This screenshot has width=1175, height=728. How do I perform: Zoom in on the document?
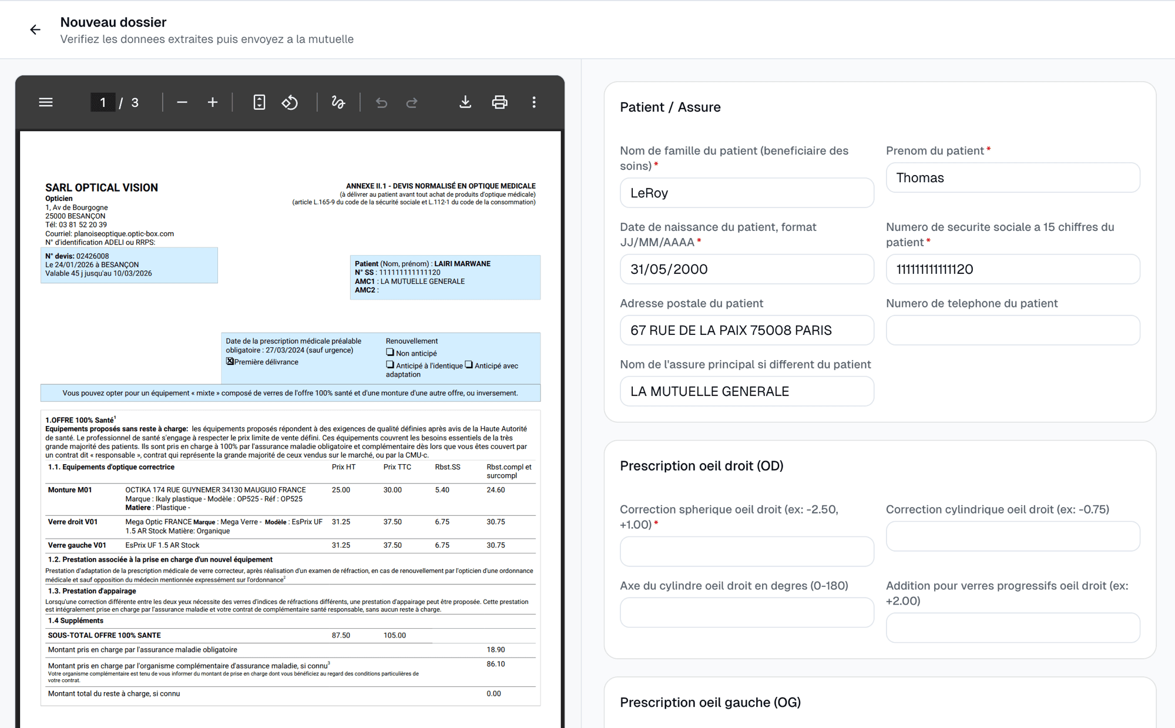213,102
